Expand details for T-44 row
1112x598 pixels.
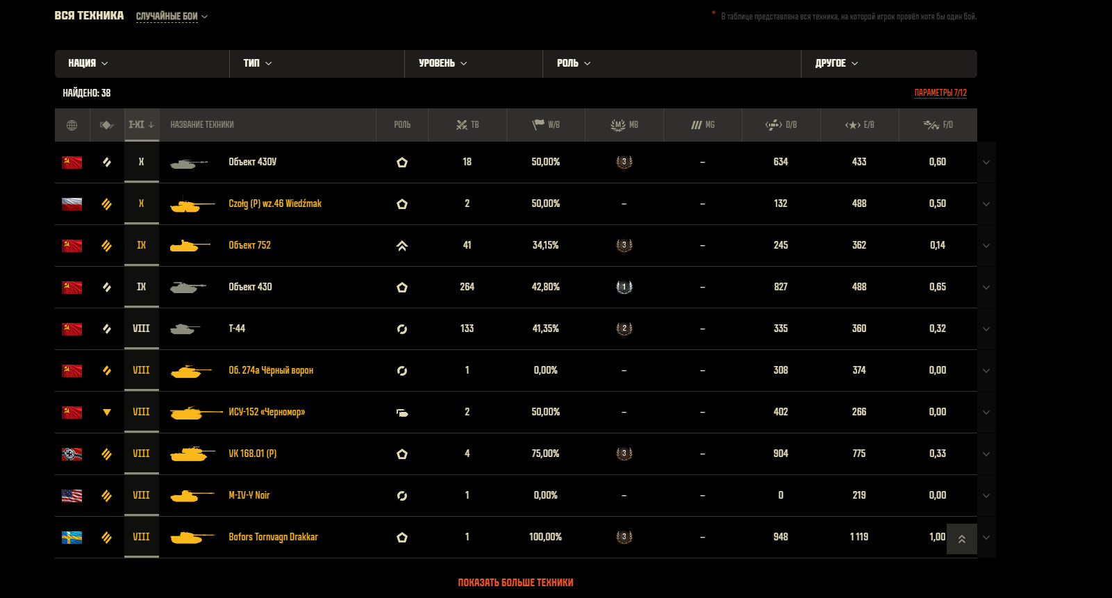tap(986, 329)
